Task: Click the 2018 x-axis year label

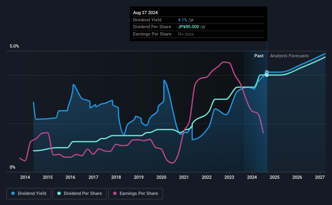Action: [x=116, y=177]
